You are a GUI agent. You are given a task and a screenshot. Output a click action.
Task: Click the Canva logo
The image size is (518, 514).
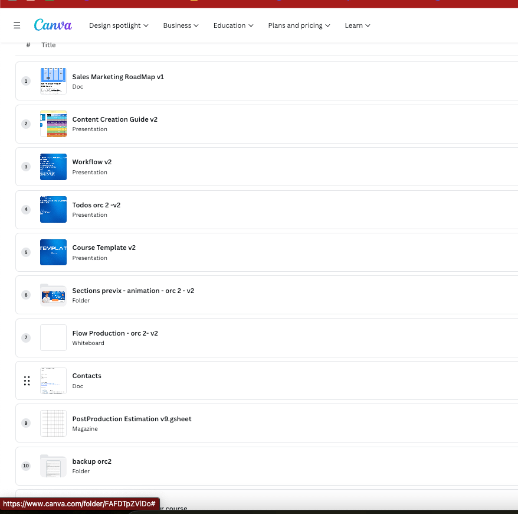pos(53,25)
